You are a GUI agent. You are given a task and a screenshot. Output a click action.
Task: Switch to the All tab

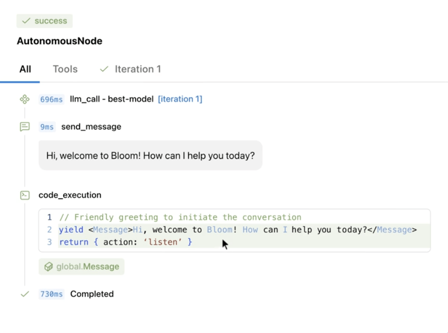point(25,69)
